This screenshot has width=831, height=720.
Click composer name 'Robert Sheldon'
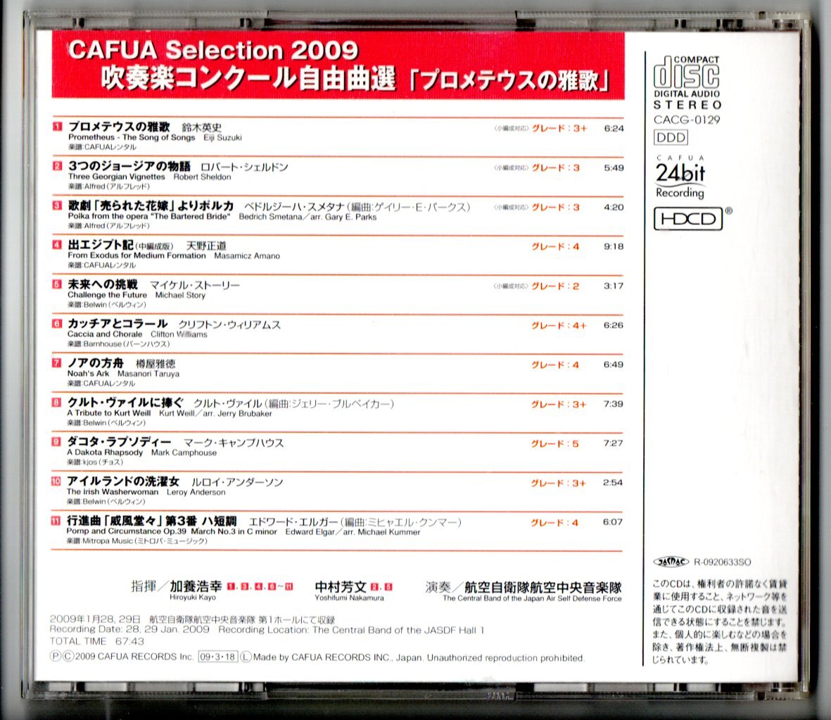coord(203,177)
